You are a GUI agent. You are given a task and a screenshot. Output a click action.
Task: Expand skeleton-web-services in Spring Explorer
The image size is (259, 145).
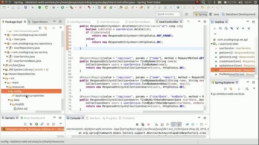tap(212, 94)
